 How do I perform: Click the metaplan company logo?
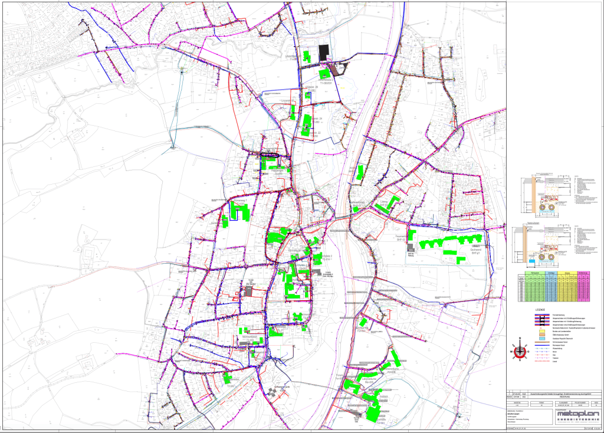click(578, 414)
